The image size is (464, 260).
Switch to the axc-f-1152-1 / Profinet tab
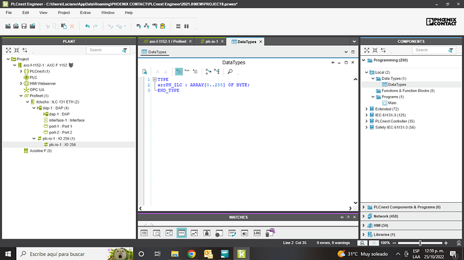[x=165, y=42]
